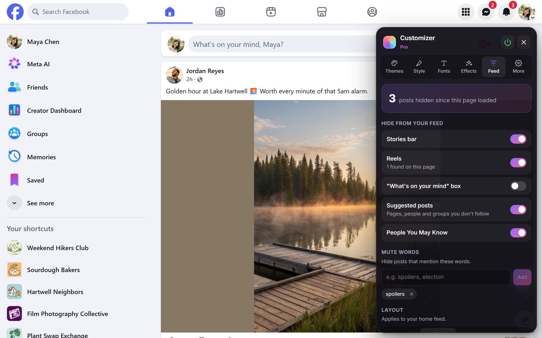Click the Add mute word button
The image size is (542, 338).
coord(522,277)
